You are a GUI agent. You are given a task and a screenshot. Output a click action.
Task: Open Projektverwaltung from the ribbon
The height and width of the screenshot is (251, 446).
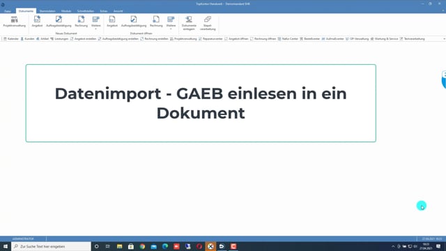pos(14,22)
